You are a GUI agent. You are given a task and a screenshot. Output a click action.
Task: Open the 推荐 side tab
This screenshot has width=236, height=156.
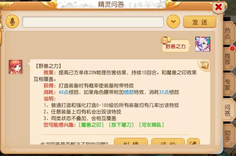click(228, 59)
